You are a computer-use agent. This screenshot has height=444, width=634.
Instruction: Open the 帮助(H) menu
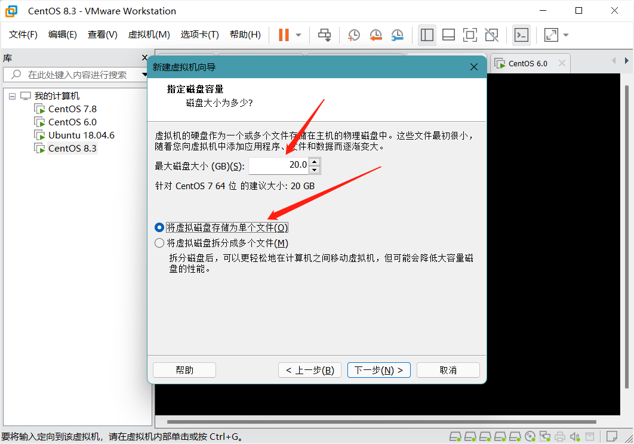pos(245,35)
